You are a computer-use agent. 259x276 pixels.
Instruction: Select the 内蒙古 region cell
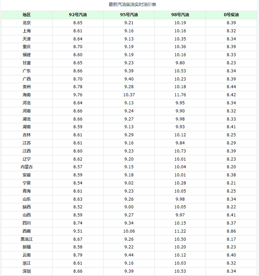(27, 167)
